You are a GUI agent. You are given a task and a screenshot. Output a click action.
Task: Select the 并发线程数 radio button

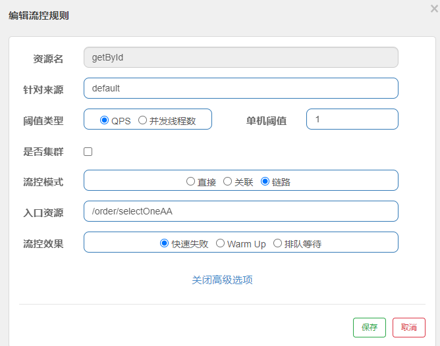point(142,120)
